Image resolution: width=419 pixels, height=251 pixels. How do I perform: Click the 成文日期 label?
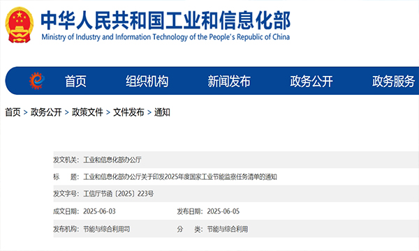click(x=66, y=211)
